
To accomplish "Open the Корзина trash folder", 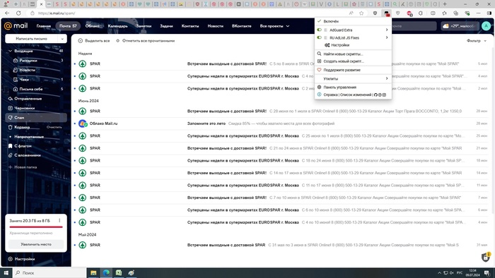I will pyautogui.click(x=22, y=127).
